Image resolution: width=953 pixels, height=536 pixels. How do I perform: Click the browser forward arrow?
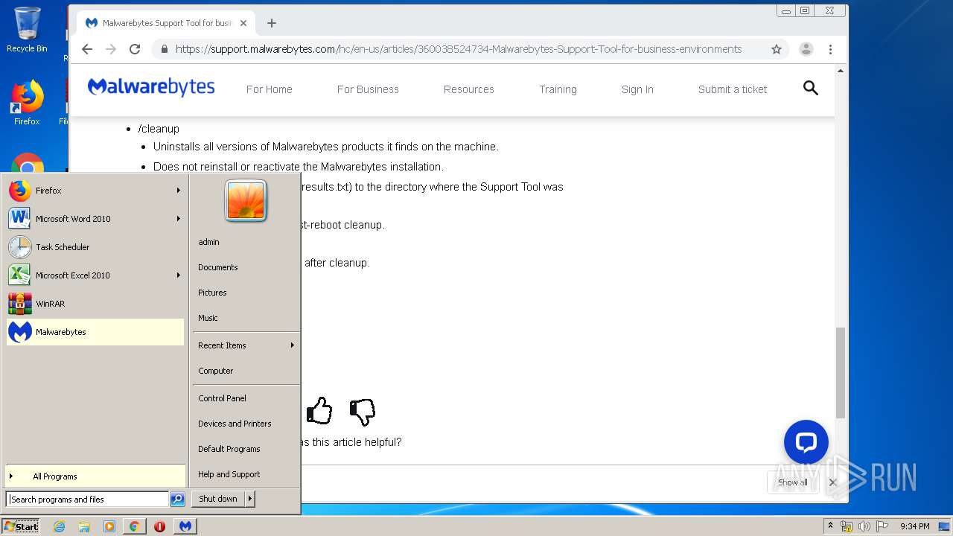coord(111,49)
